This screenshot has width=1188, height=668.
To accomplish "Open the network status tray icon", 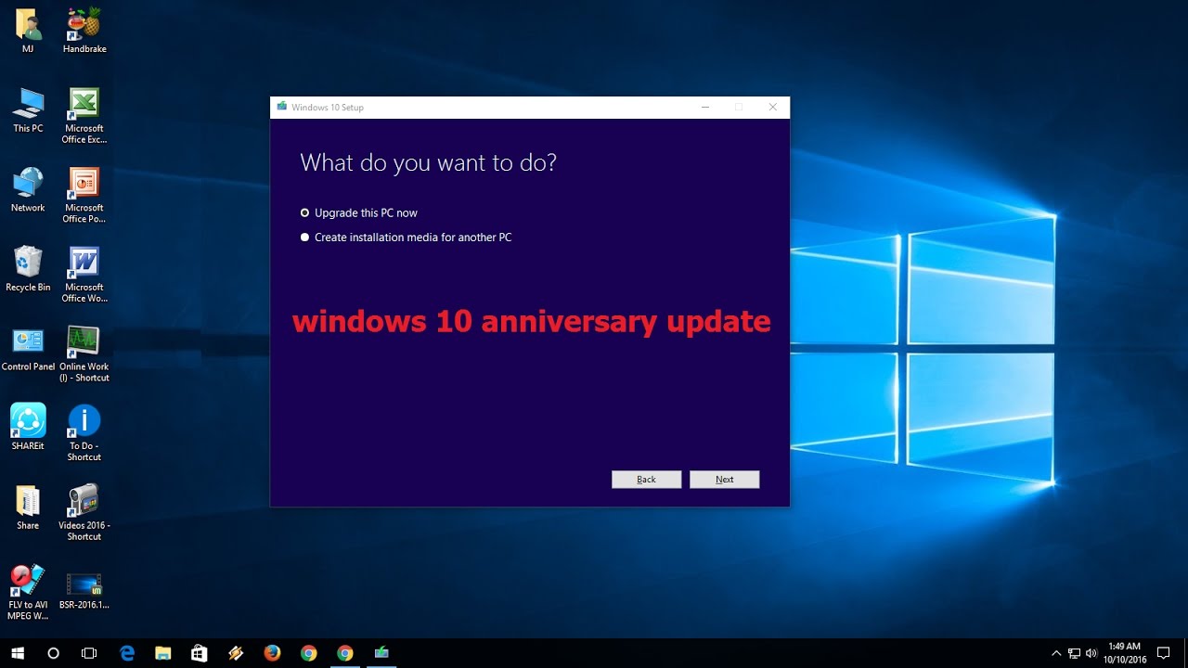I will coord(1074,653).
